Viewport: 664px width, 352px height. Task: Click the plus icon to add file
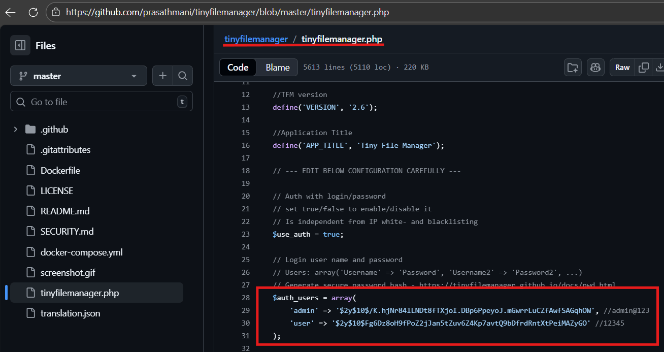162,76
